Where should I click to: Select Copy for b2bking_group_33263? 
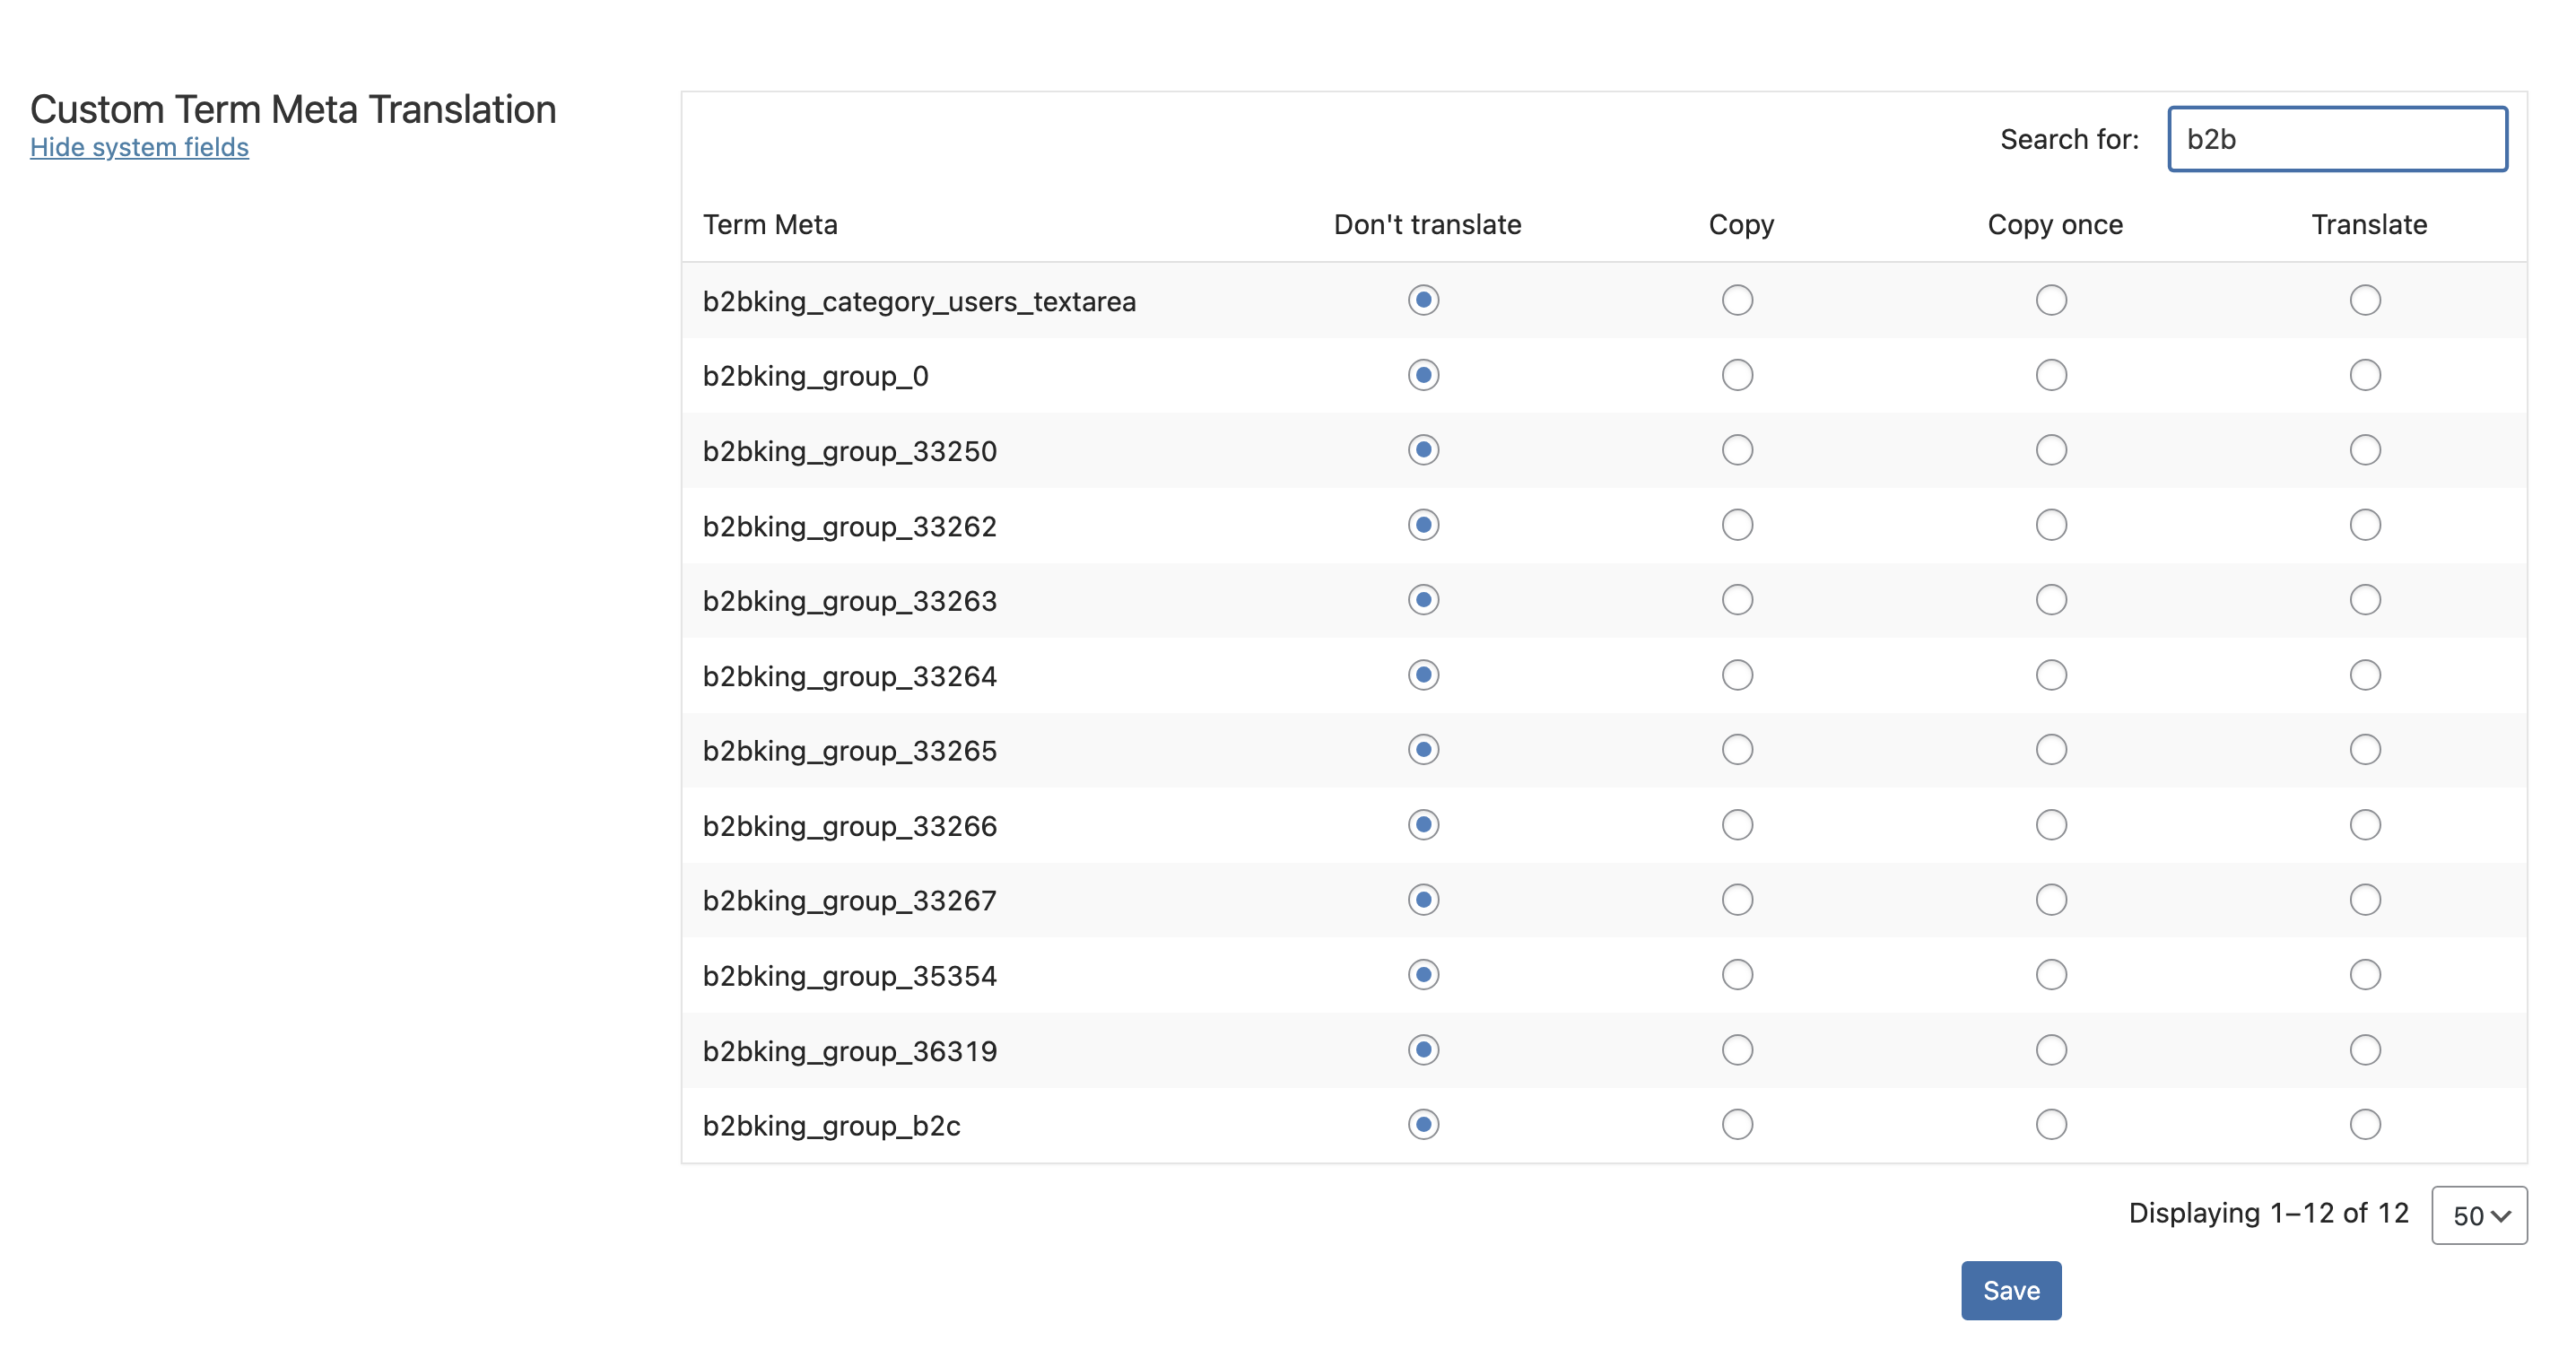(1738, 600)
